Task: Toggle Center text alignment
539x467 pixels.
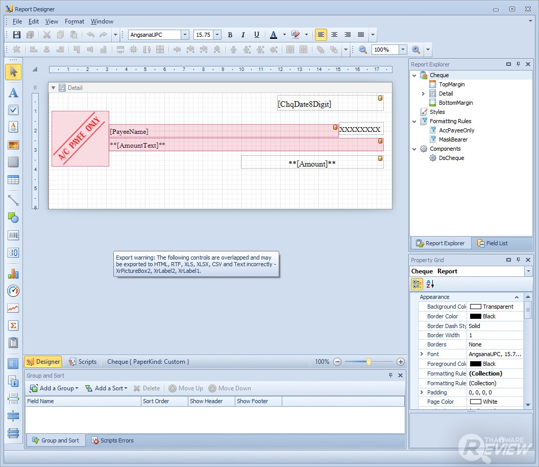Action: point(334,35)
